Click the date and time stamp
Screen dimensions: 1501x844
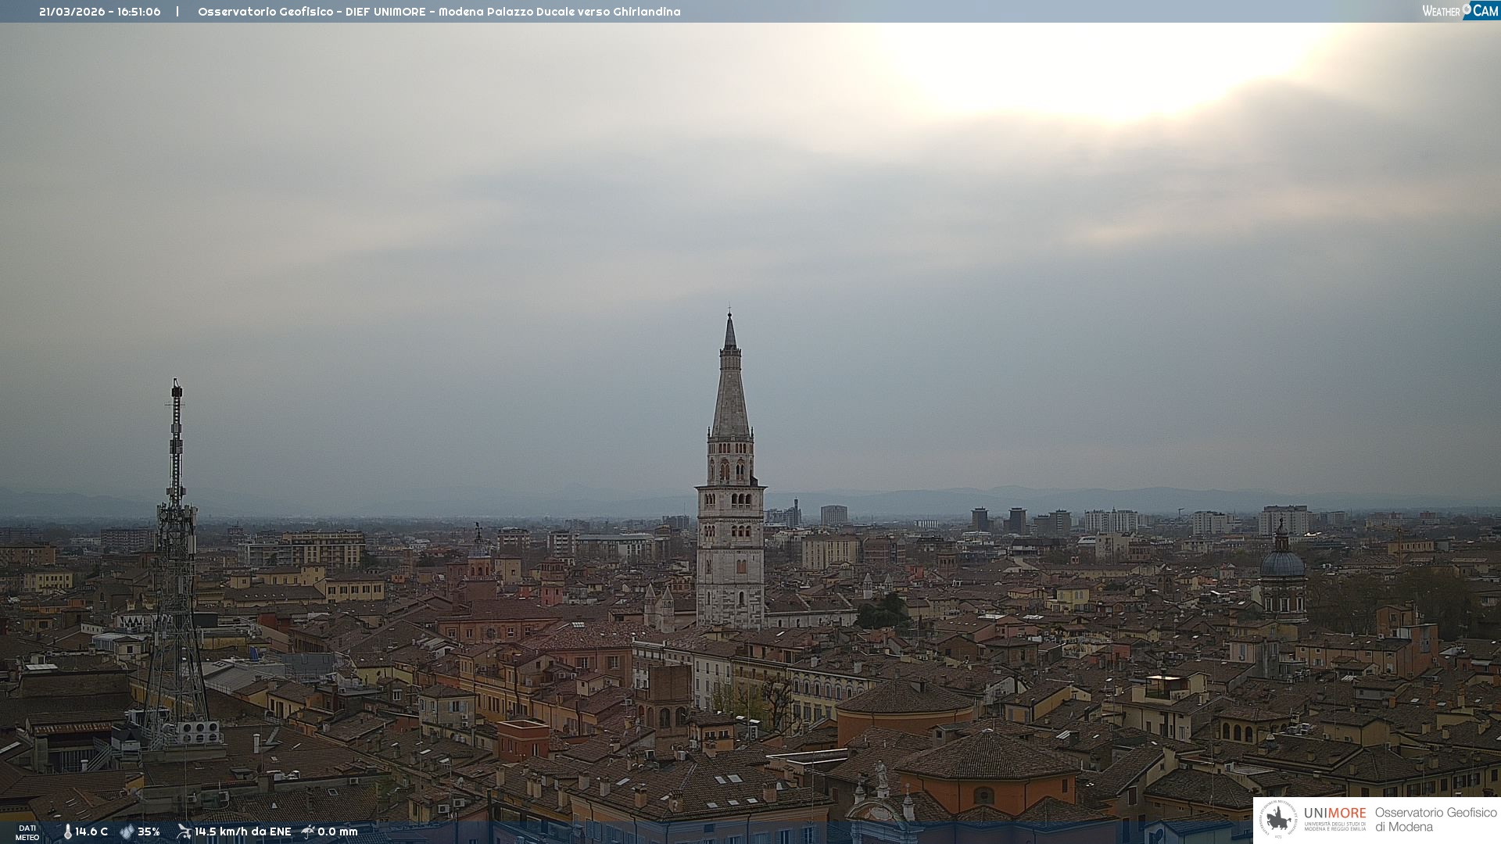point(99,12)
